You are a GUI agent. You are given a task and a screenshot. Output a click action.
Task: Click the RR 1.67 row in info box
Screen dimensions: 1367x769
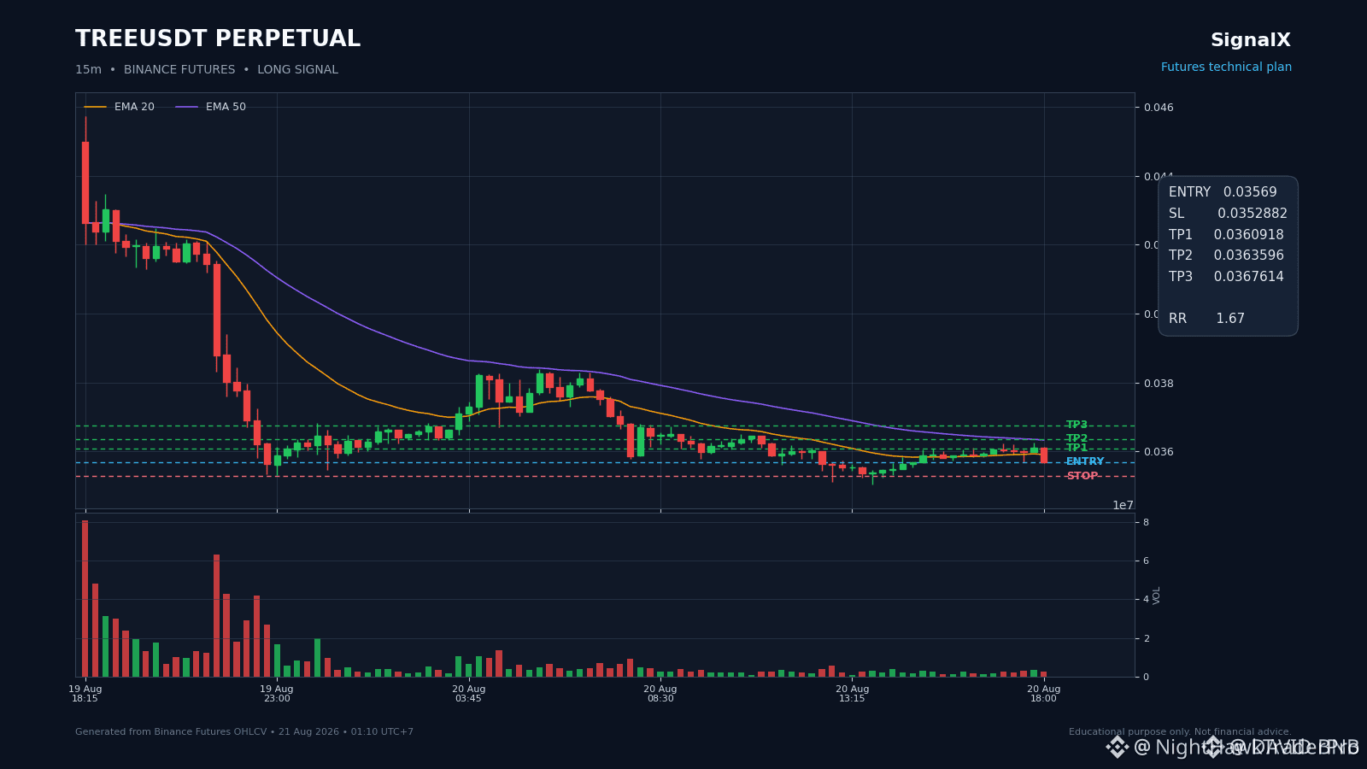click(x=1206, y=319)
